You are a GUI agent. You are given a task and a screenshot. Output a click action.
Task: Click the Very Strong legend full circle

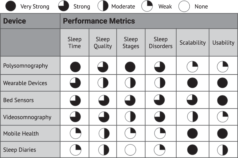tap(10, 6)
